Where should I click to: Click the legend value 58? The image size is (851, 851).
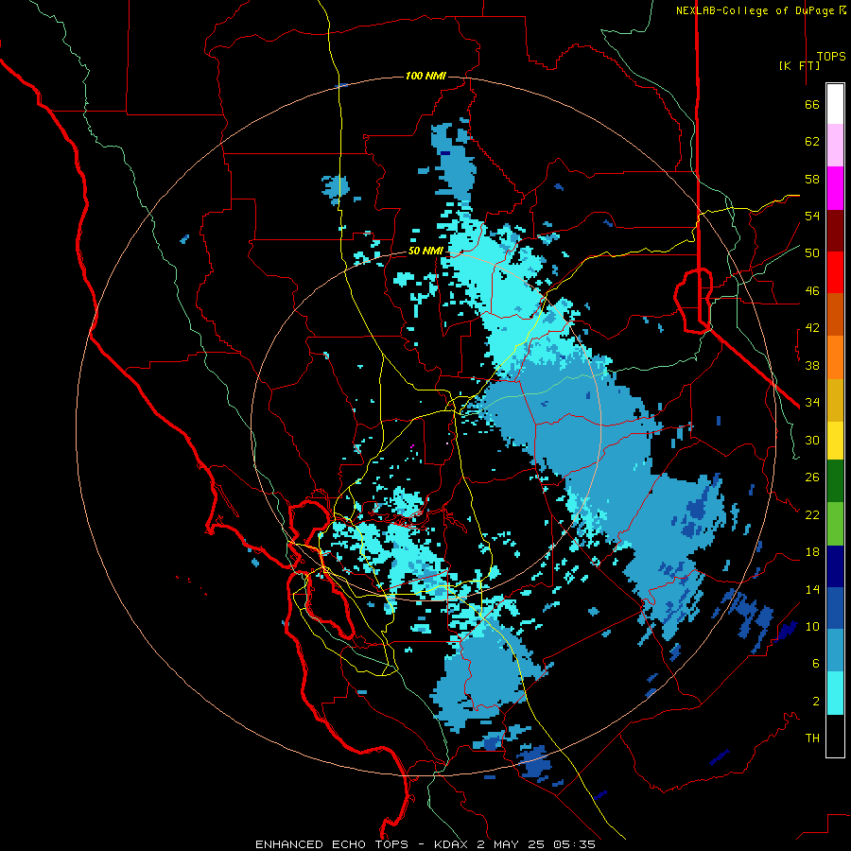click(812, 179)
